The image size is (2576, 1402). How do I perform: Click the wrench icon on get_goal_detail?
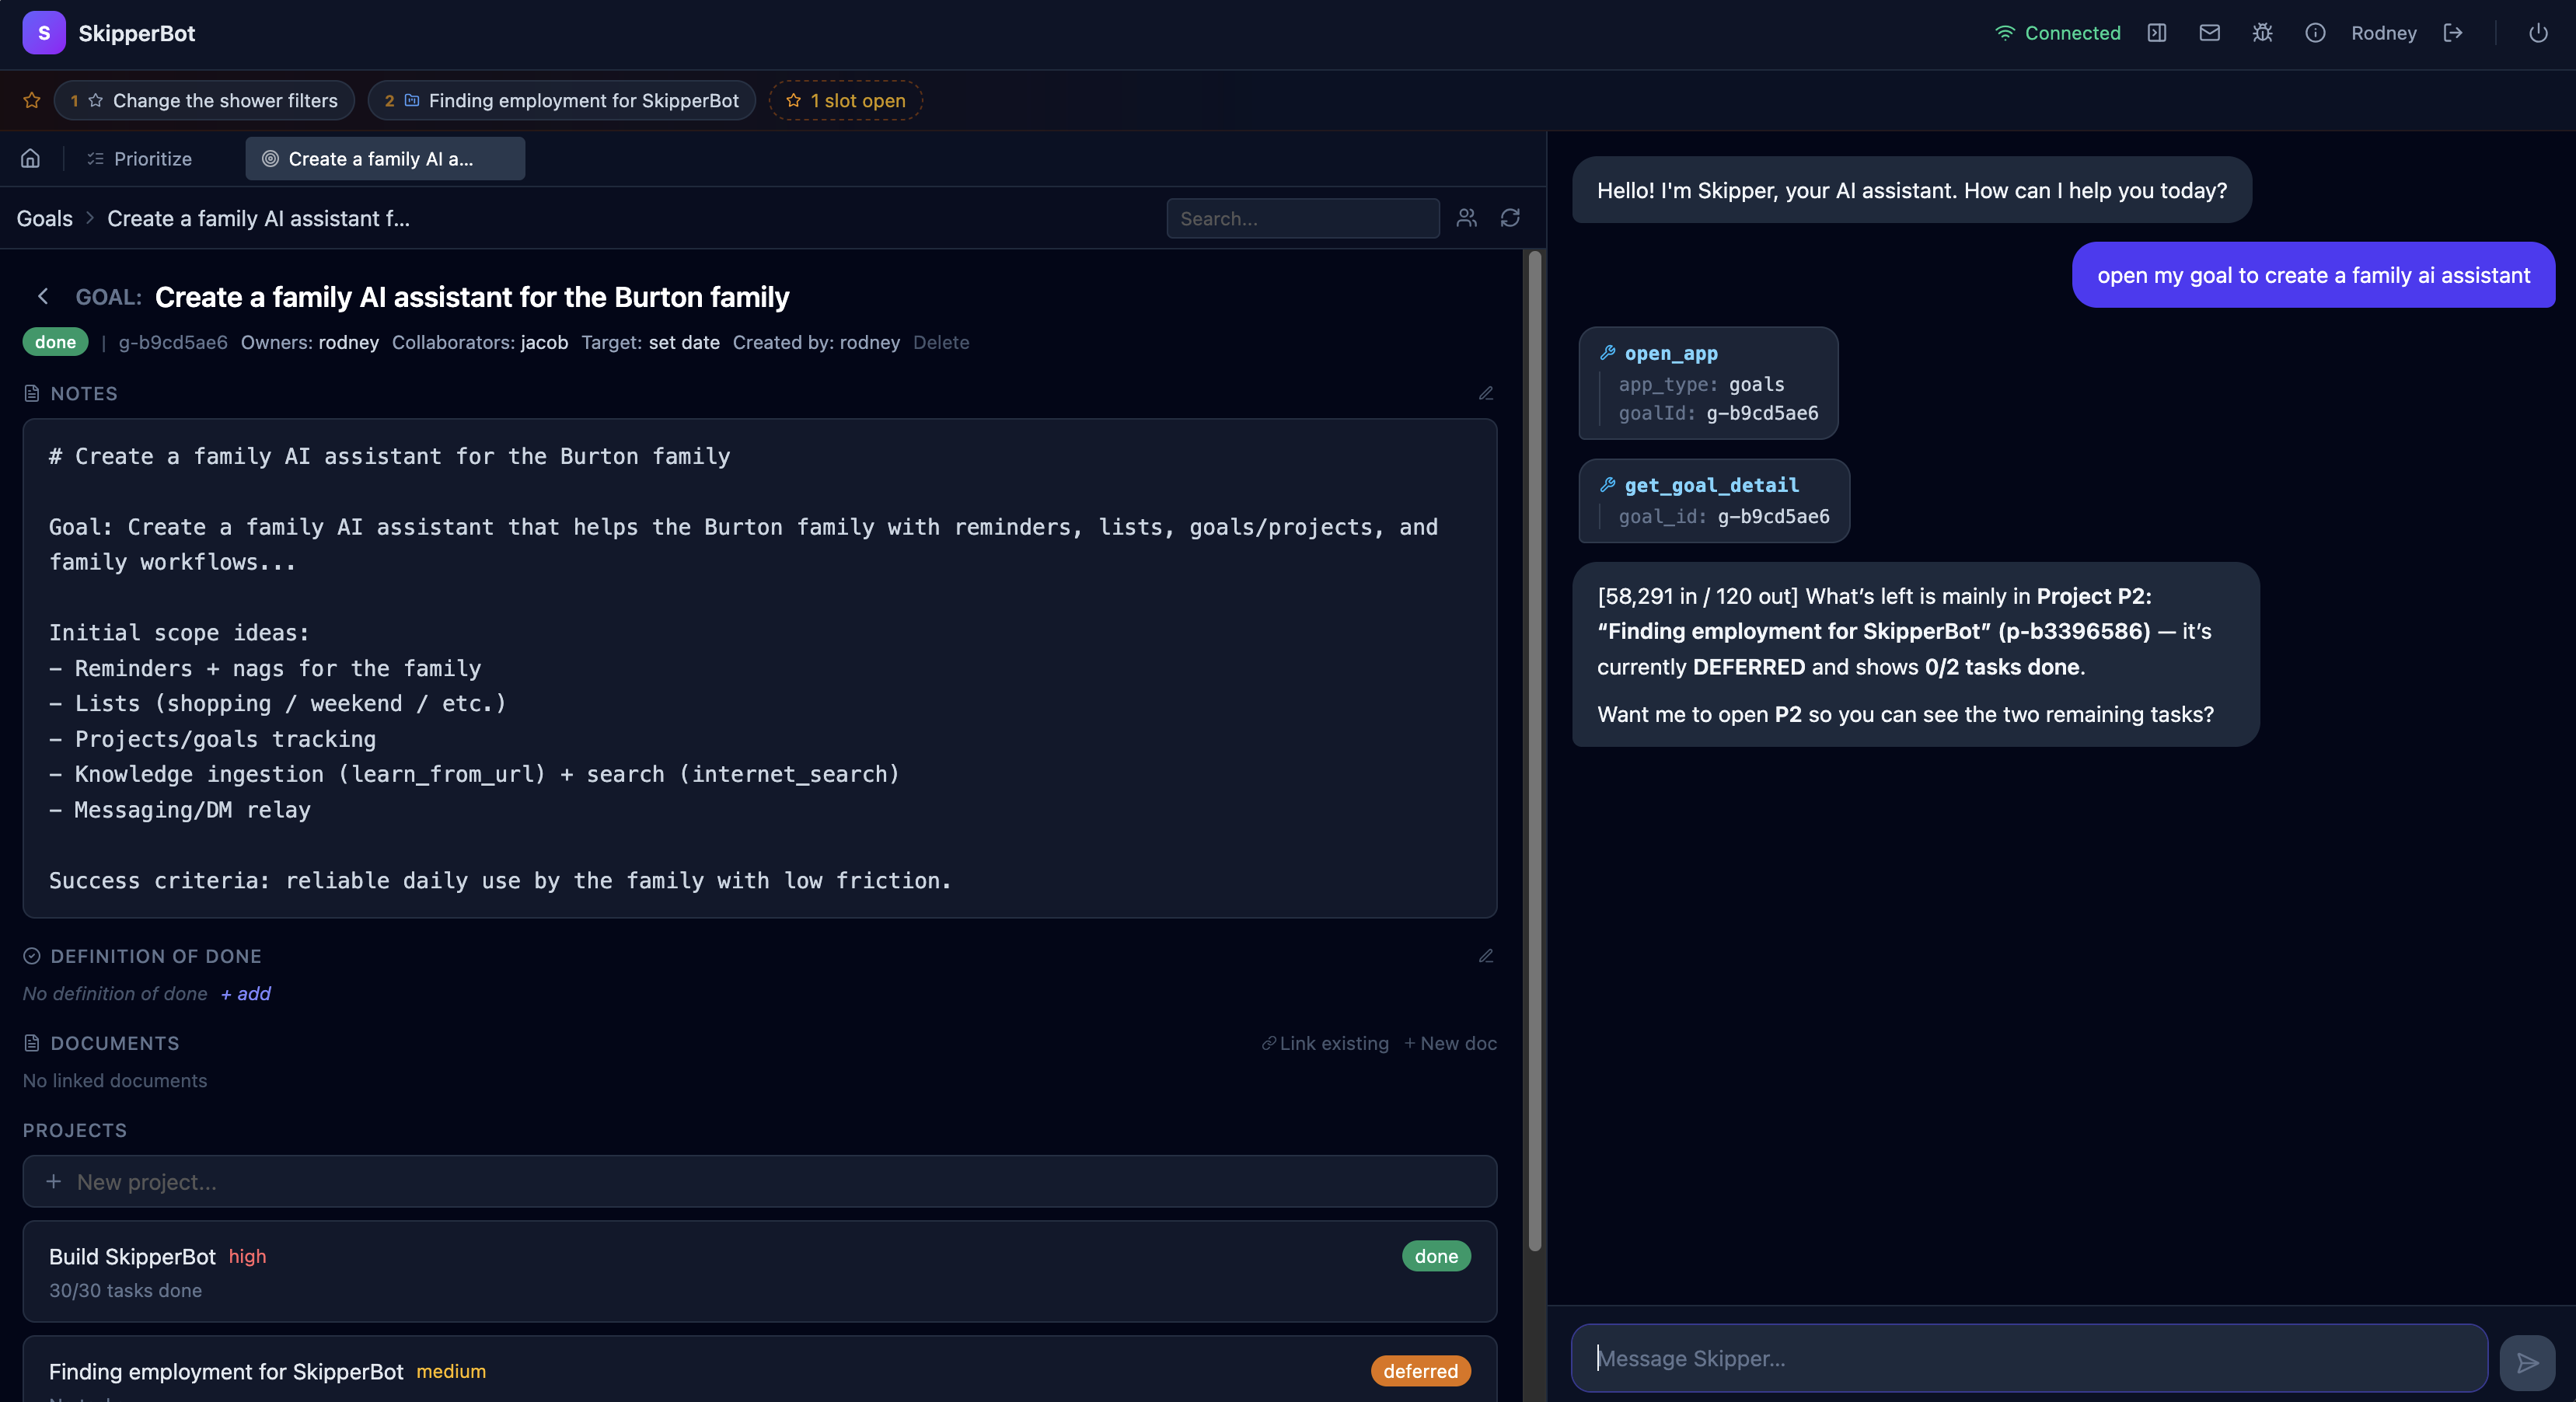click(1608, 484)
